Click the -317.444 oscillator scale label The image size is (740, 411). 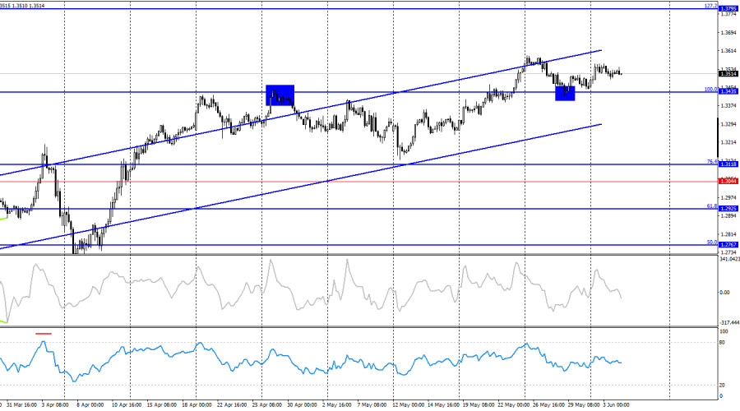(729, 323)
